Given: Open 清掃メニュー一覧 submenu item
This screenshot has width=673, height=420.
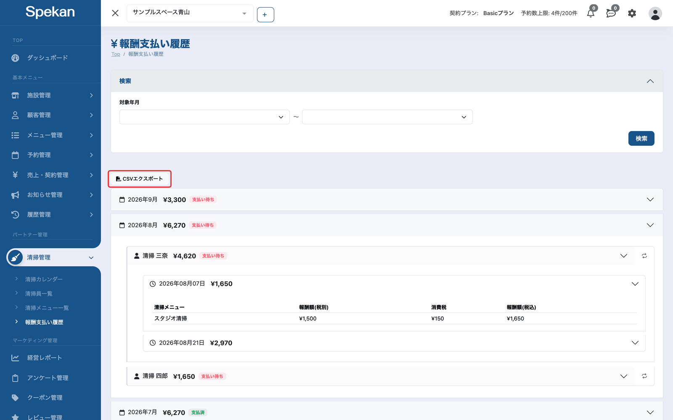Looking at the screenshot, I should pos(47,308).
